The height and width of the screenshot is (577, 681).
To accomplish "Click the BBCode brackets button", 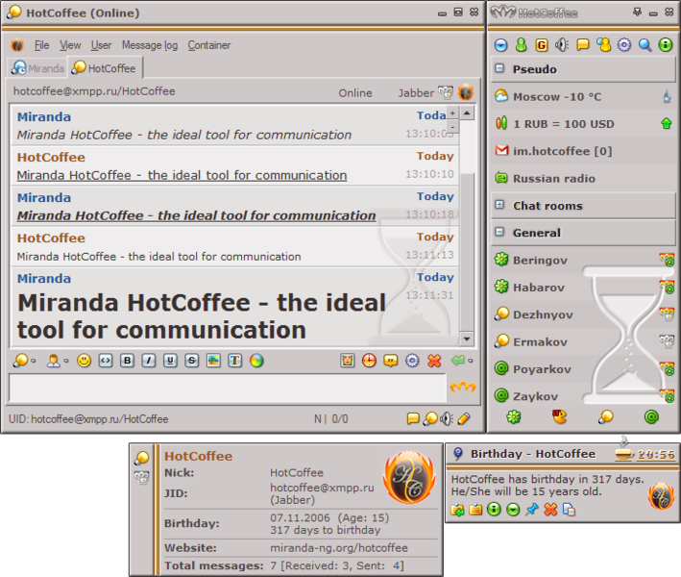I will 106,361.
